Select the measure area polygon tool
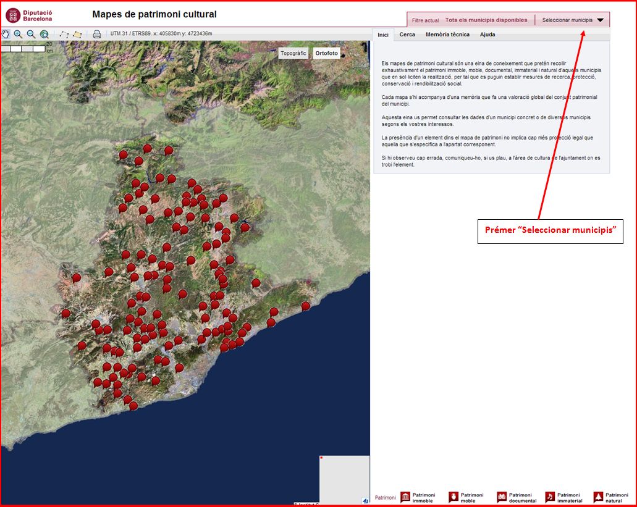The width and height of the screenshot is (637, 507). tap(77, 34)
